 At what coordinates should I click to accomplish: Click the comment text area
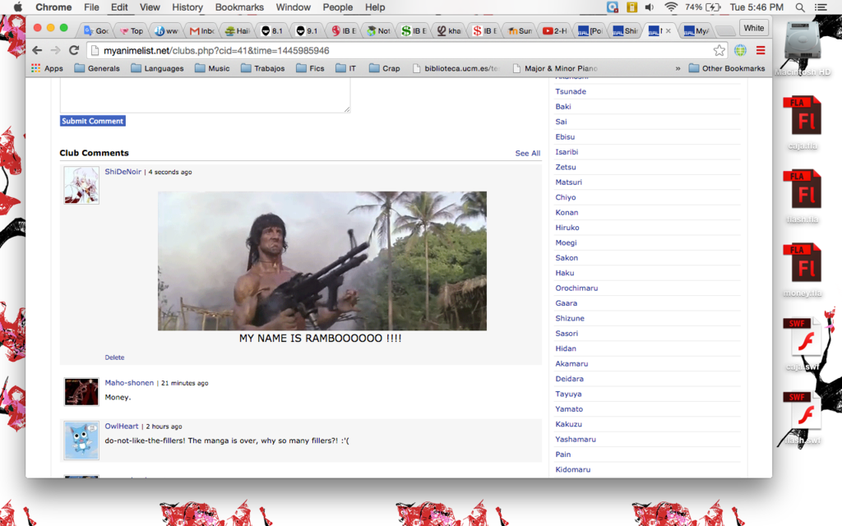pyautogui.click(x=205, y=96)
